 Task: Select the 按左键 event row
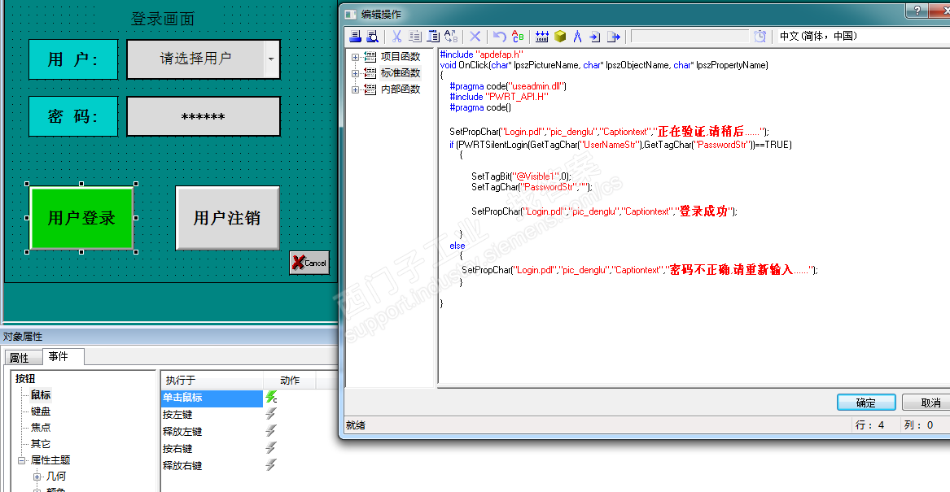pos(212,415)
